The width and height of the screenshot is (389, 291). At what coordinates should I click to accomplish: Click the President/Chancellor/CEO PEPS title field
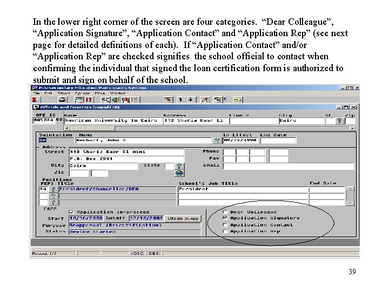point(117,190)
